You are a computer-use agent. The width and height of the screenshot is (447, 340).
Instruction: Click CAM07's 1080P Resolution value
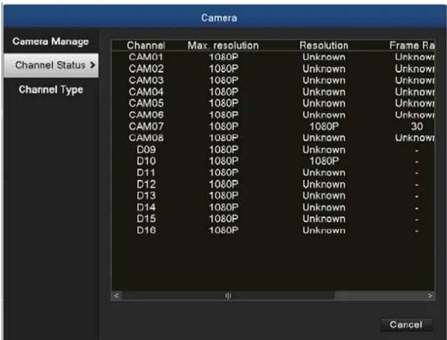coord(324,126)
